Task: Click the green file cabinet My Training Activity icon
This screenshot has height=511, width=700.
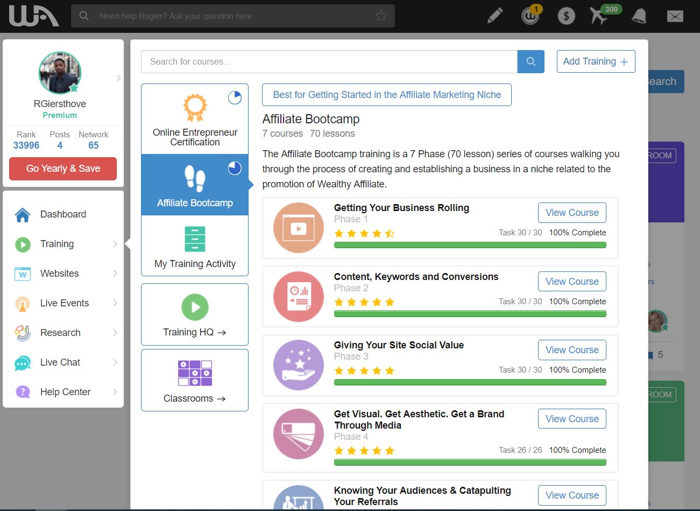Action: point(195,239)
